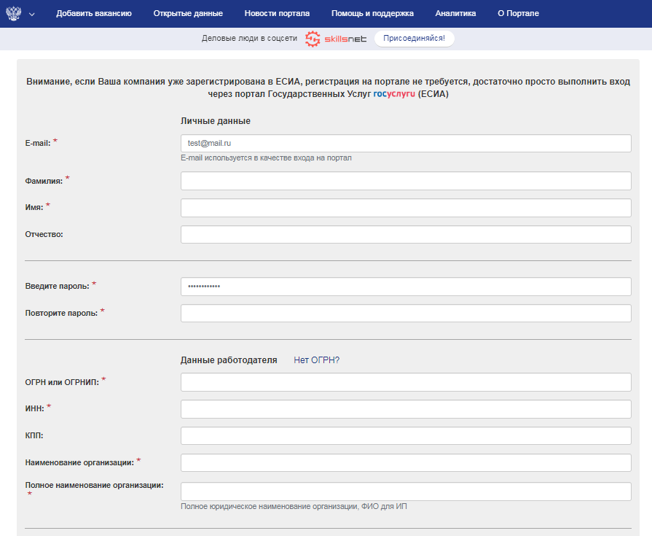Open the Добавить вакансию menu item
This screenshot has height=536, width=652.
94,13
